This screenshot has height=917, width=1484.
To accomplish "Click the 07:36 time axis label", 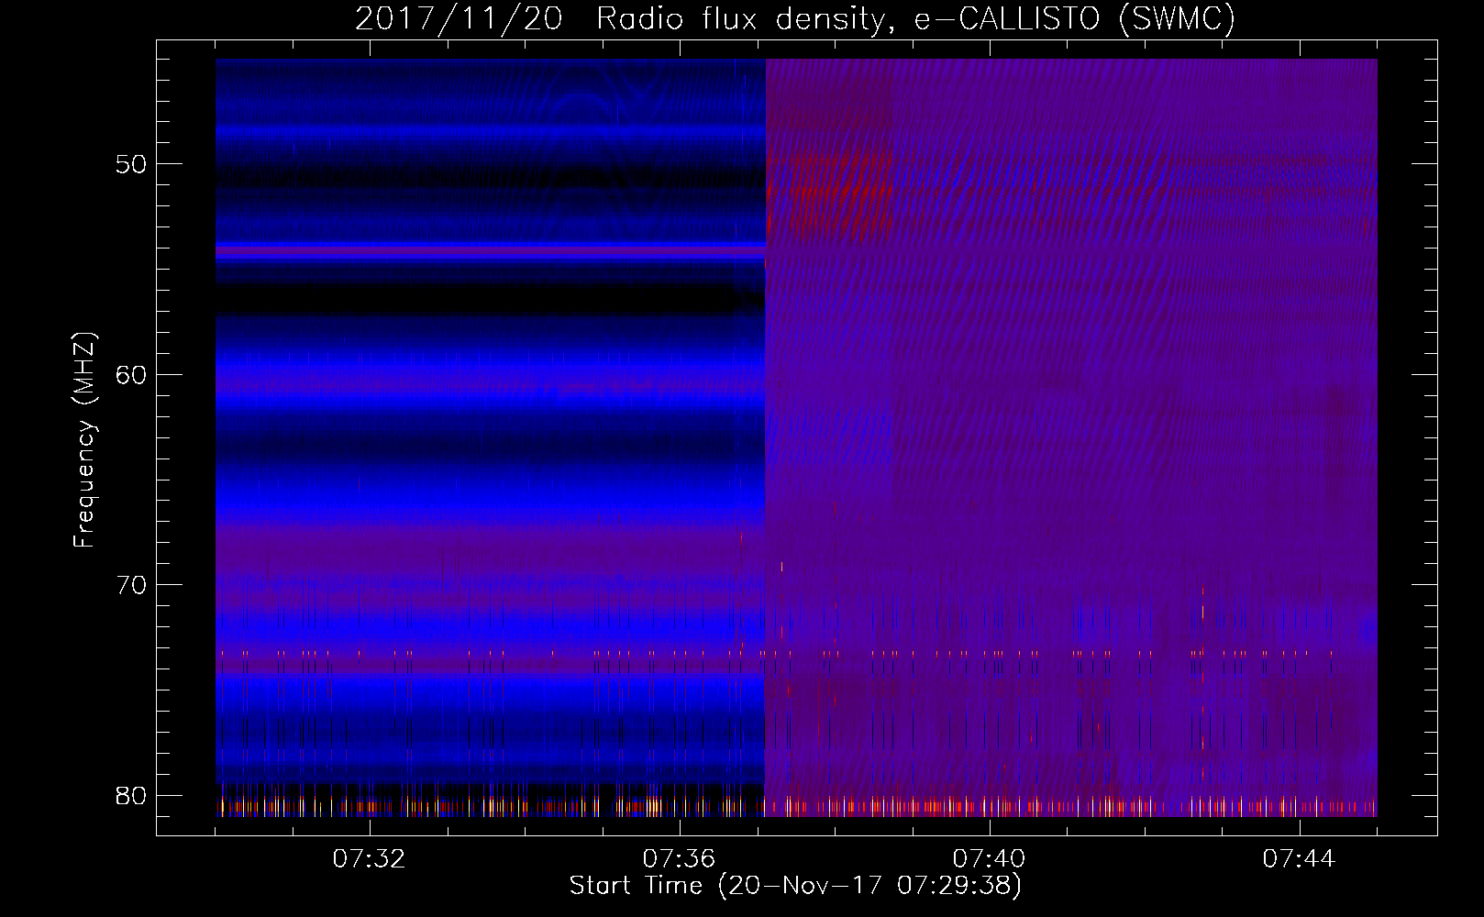I will coord(679,859).
